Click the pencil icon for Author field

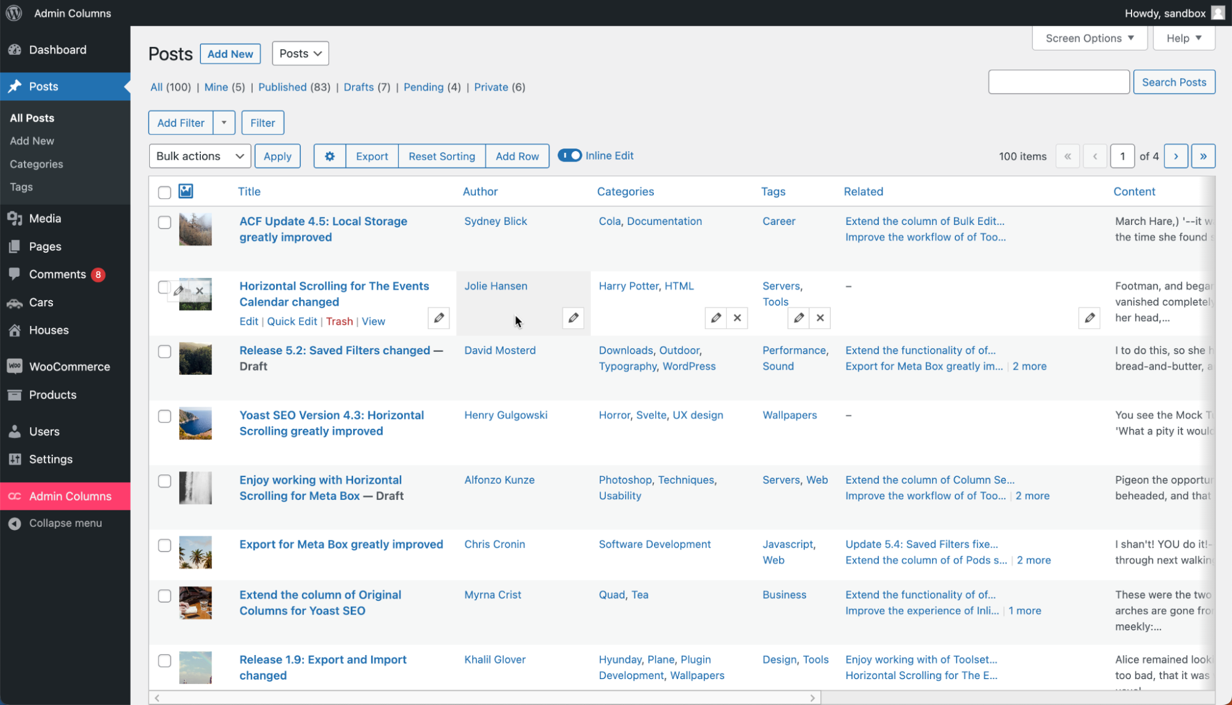point(574,317)
